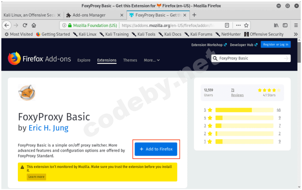This screenshot has height=190, width=302.
Task: Click the Firefox Add-ons logo
Action: click(x=39, y=59)
